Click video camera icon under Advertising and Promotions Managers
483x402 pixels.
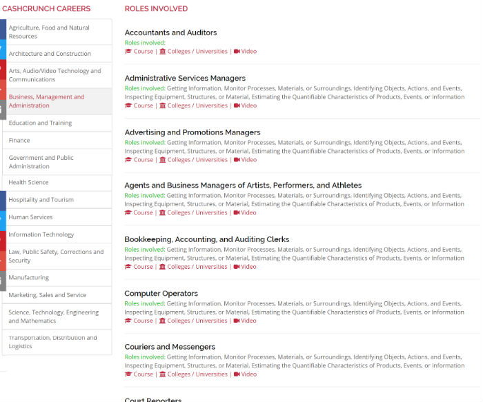click(x=237, y=160)
